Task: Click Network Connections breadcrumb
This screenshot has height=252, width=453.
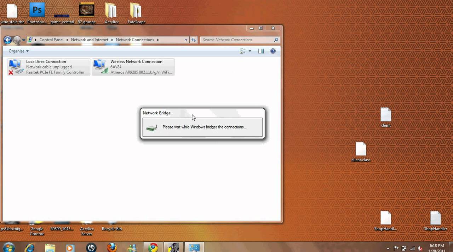Action: click(135, 40)
